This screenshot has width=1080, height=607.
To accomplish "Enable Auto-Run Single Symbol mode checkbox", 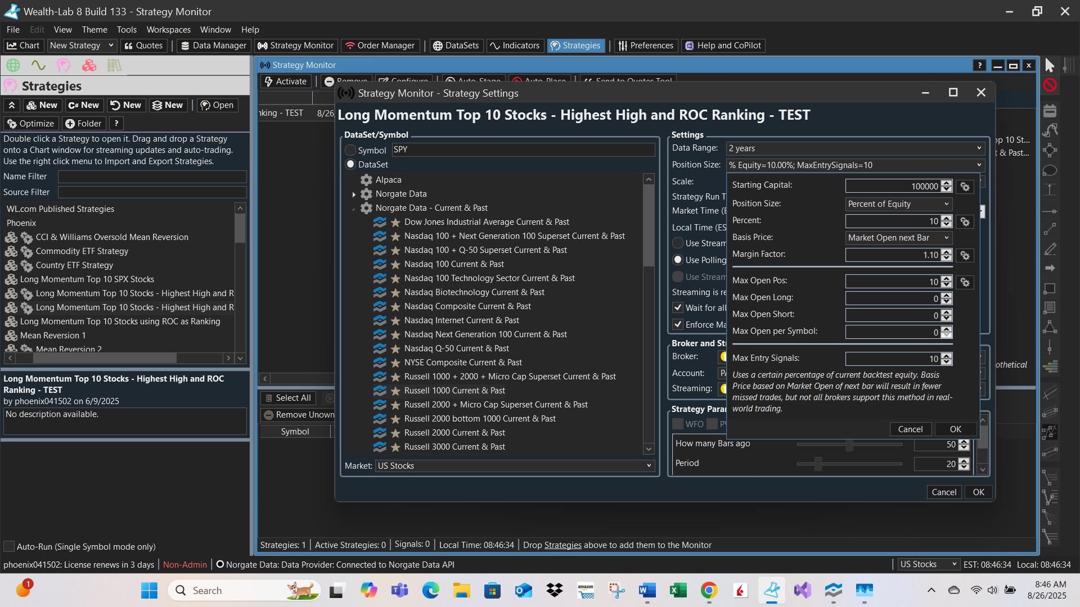I will click(9, 546).
